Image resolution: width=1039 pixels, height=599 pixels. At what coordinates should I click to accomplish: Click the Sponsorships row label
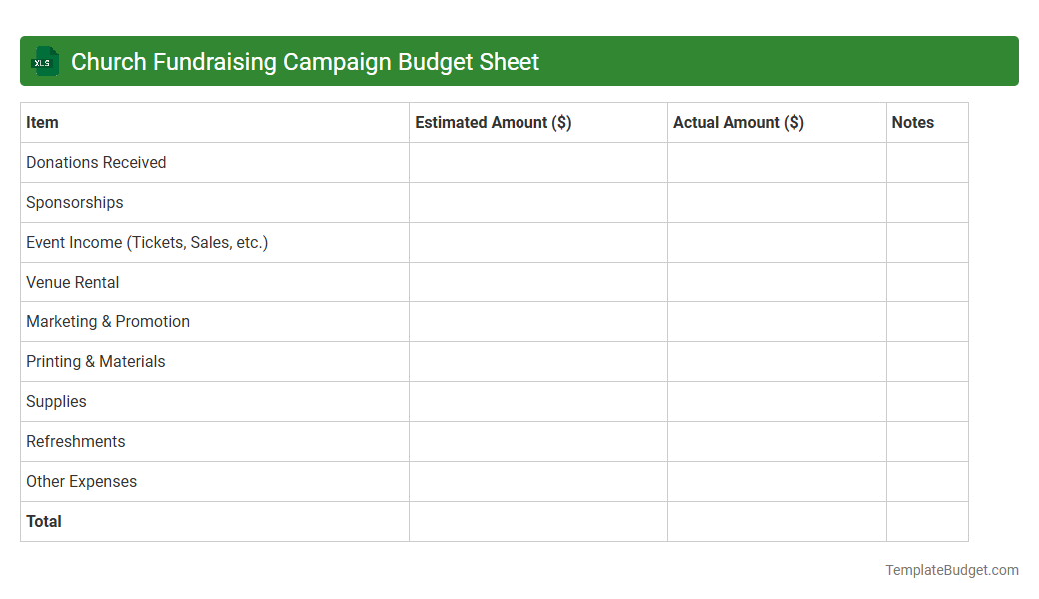tap(74, 202)
